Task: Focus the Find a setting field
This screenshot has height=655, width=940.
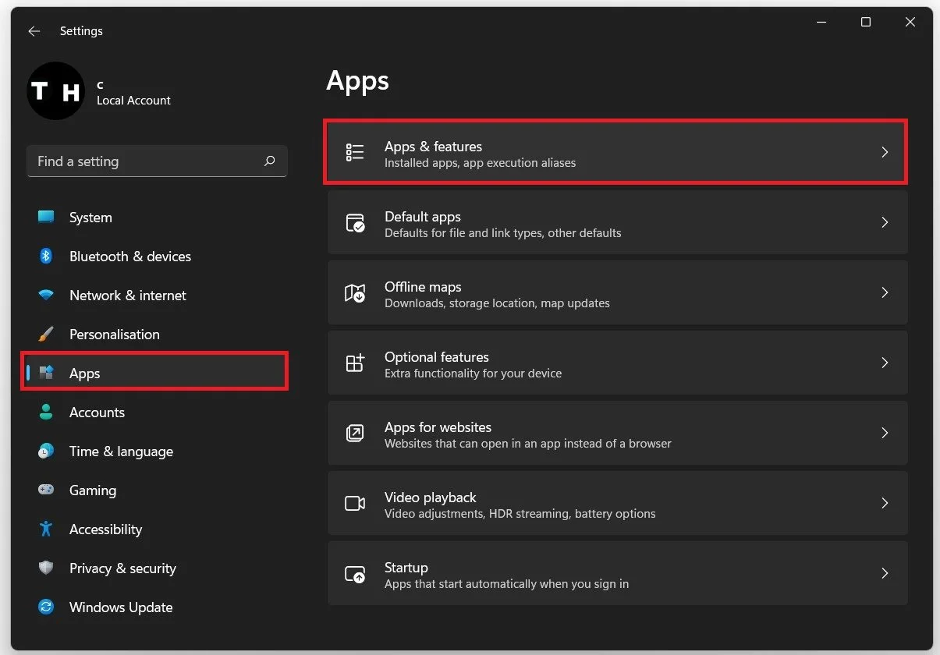Action: (157, 161)
